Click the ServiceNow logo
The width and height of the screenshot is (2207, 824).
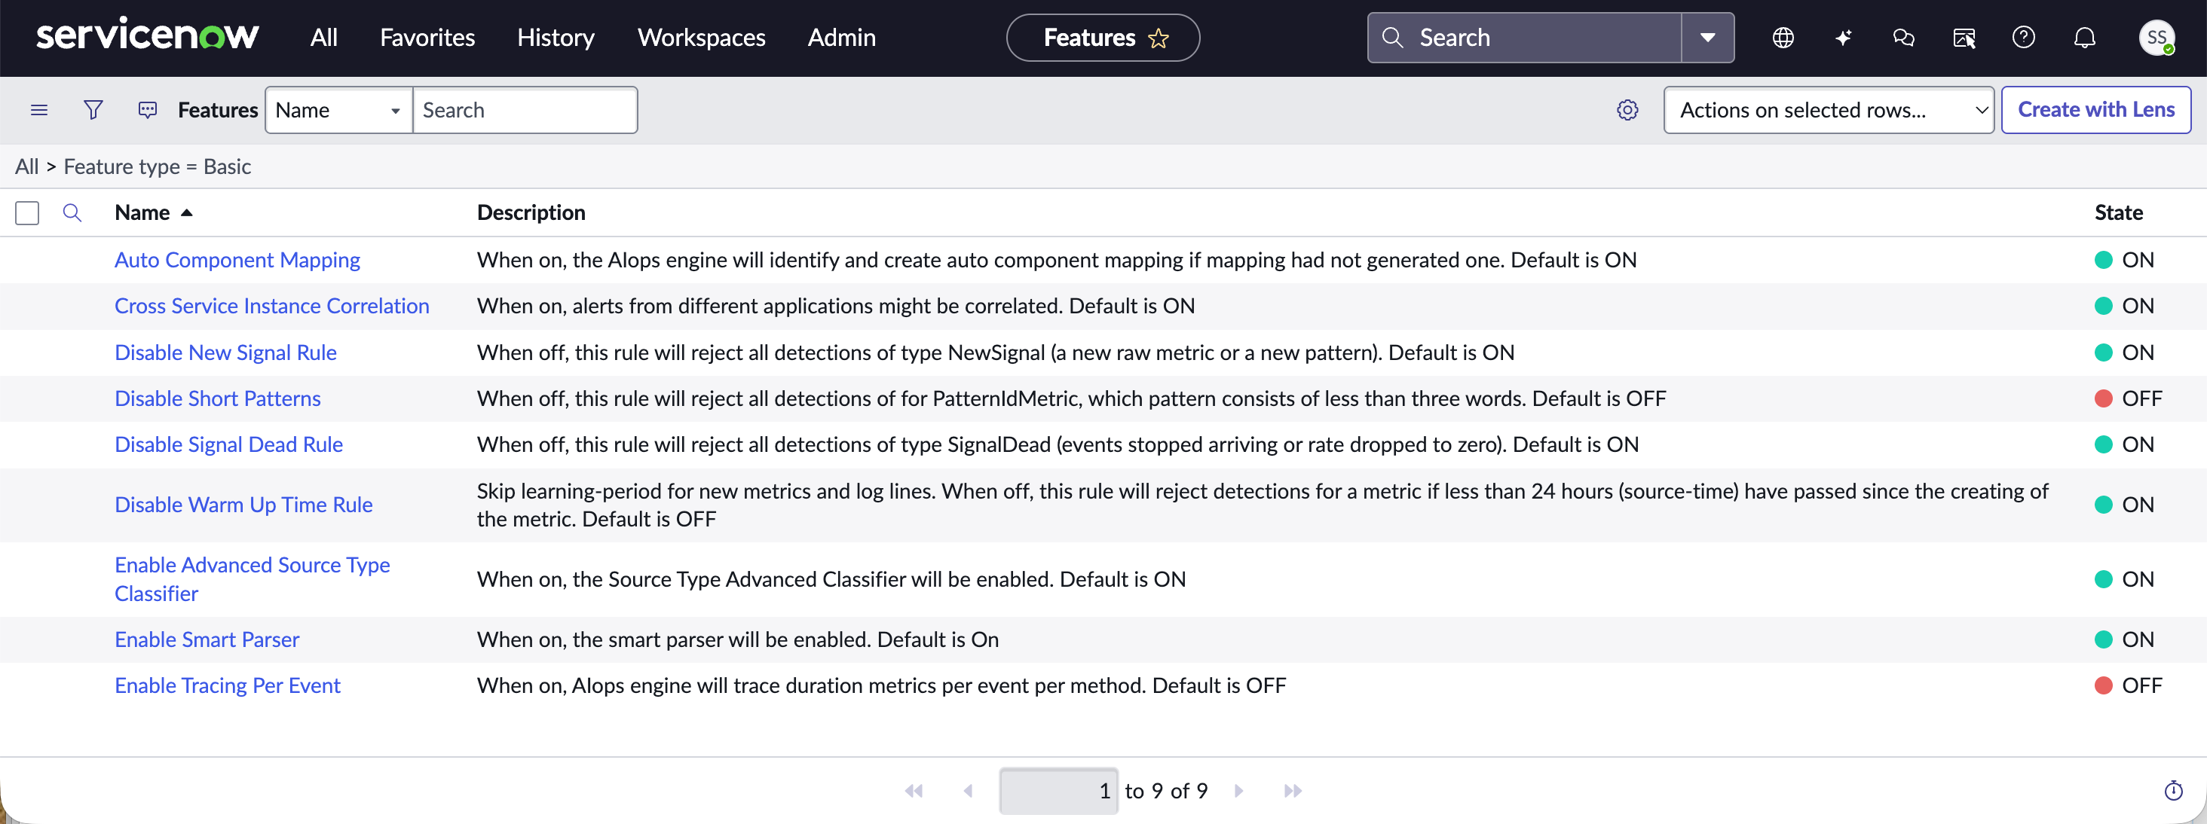point(148,37)
